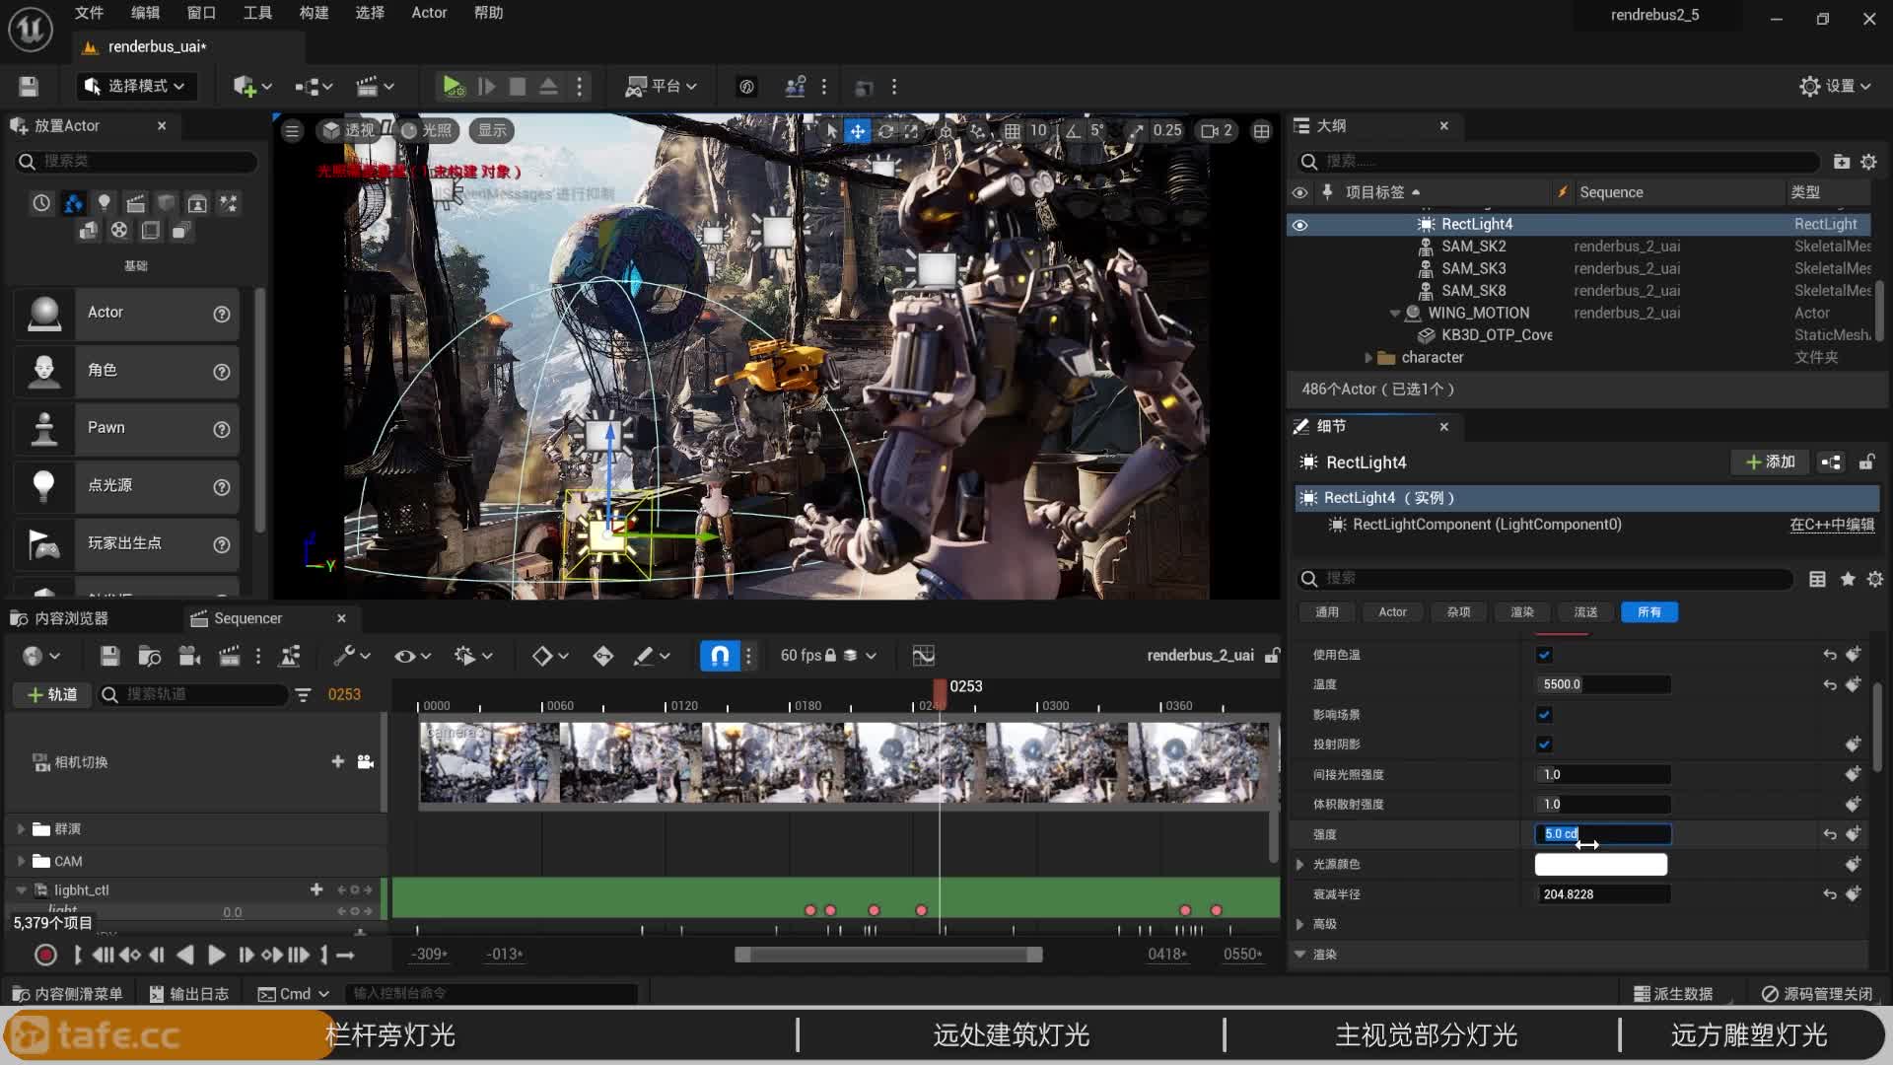Toggle RectLight4 visibility eye in Outliner

(x=1299, y=225)
